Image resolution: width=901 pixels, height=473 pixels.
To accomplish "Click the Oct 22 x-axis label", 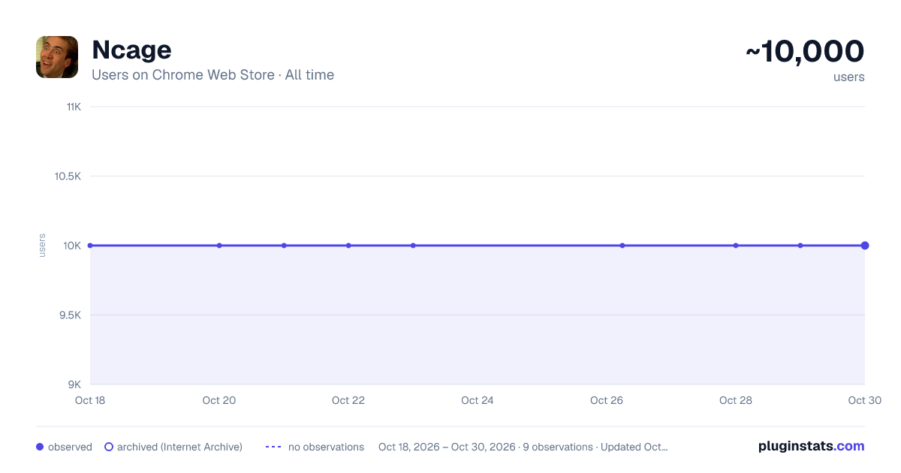I will (348, 400).
